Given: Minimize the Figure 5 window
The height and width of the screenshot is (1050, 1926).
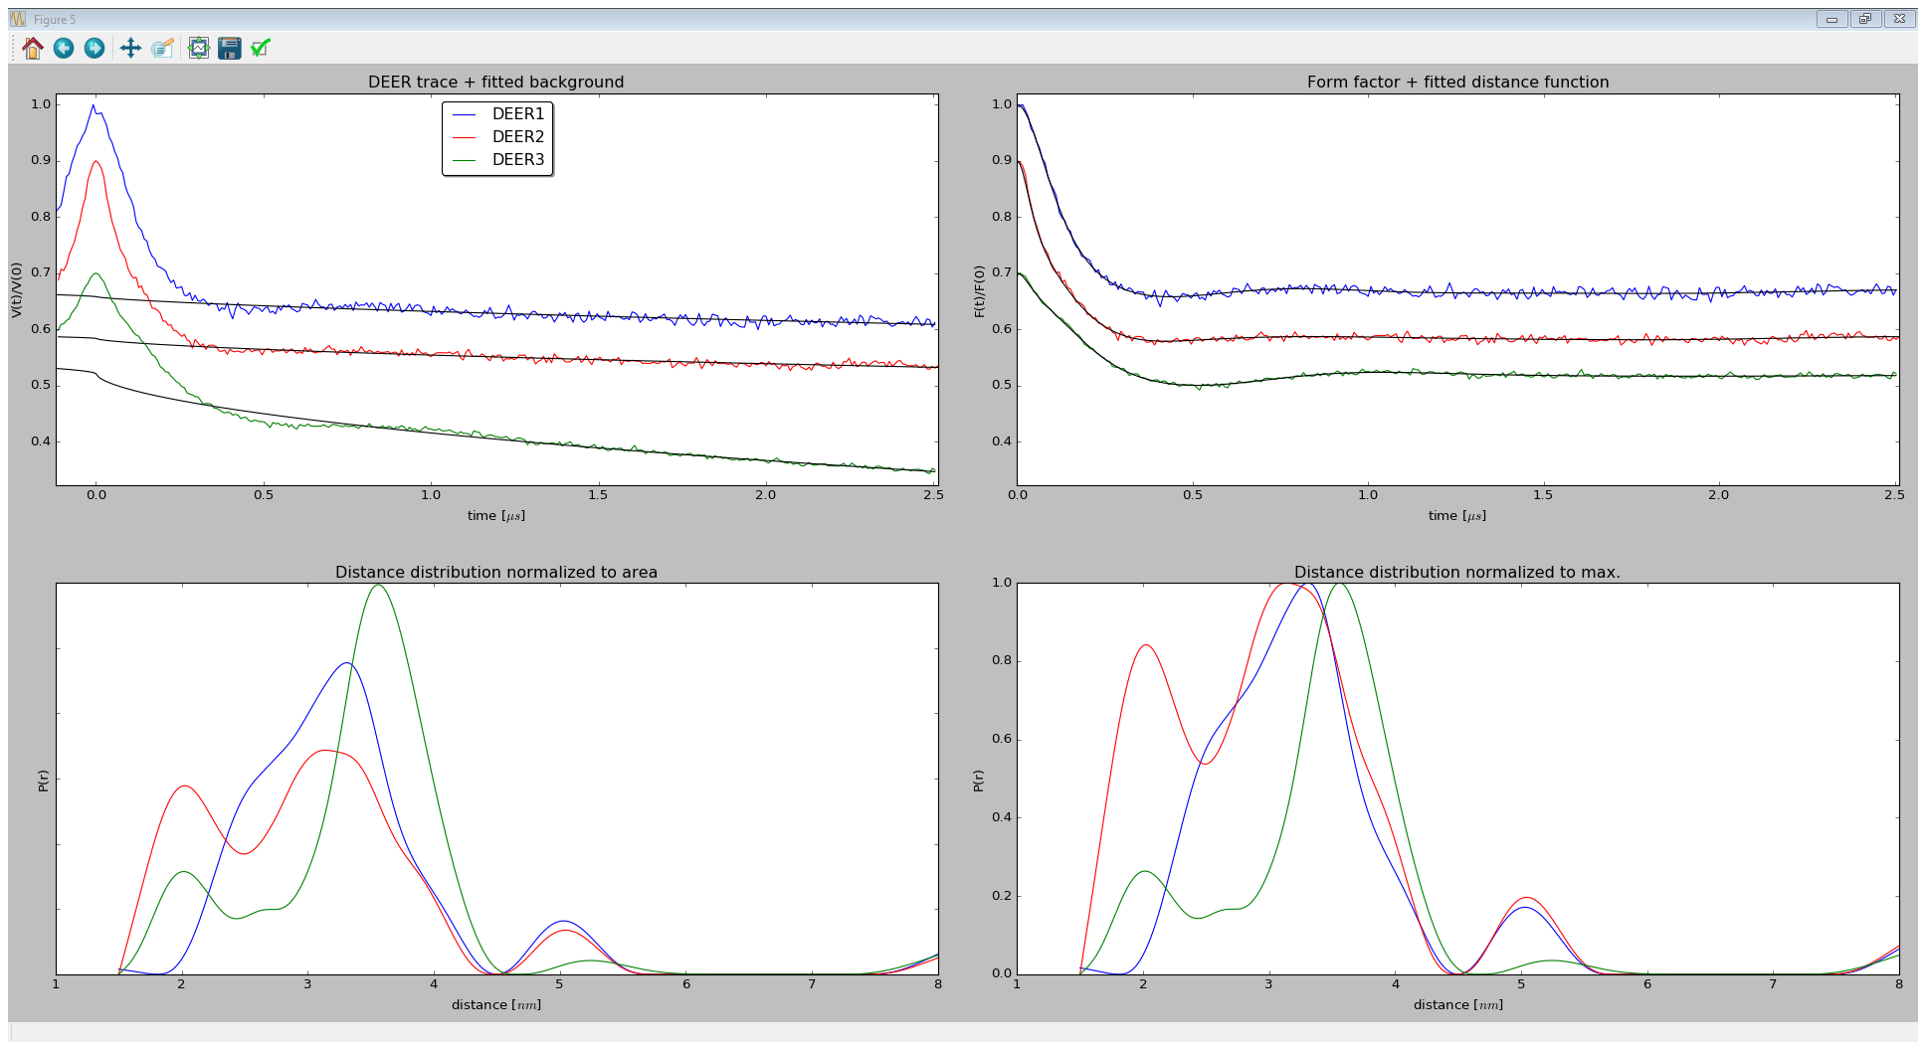Looking at the screenshot, I should (1831, 19).
